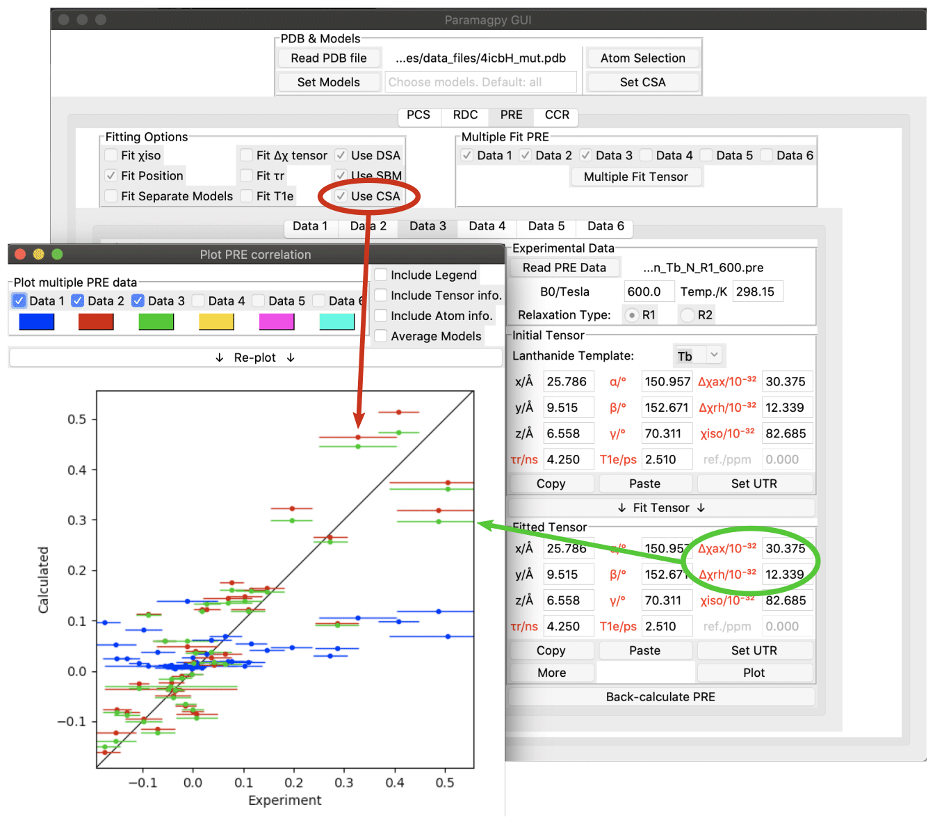Check Include Legend option

381,275
